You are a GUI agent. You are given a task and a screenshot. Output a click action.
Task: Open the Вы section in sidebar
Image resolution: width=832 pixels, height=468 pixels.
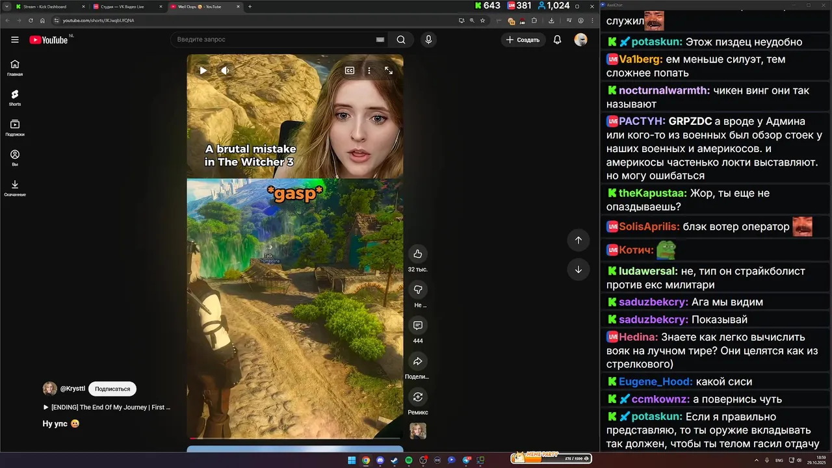click(x=15, y=158)
